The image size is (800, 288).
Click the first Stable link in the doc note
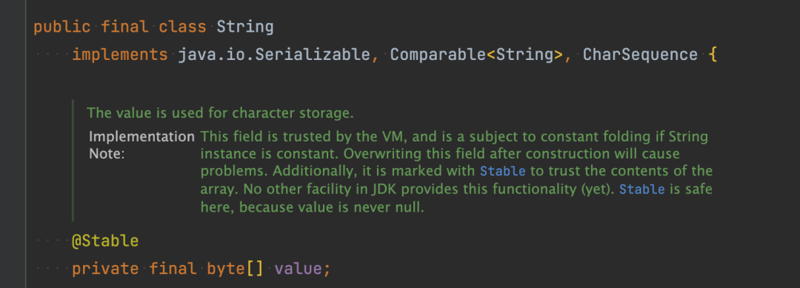[502, 171]
